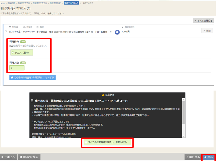Viewport: 216px width, 161px height.
Task: Submit the application with 申込 button
Action: point(208,157)
